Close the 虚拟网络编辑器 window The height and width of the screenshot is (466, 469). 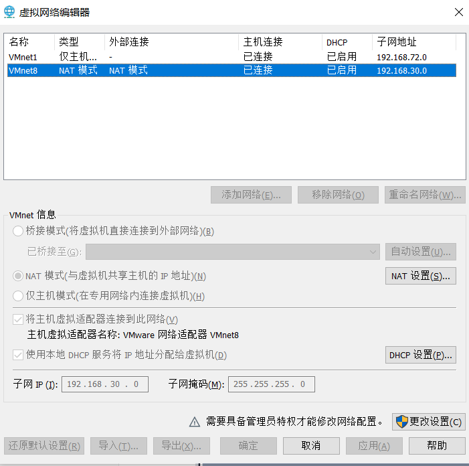click(x=458, y=12)
